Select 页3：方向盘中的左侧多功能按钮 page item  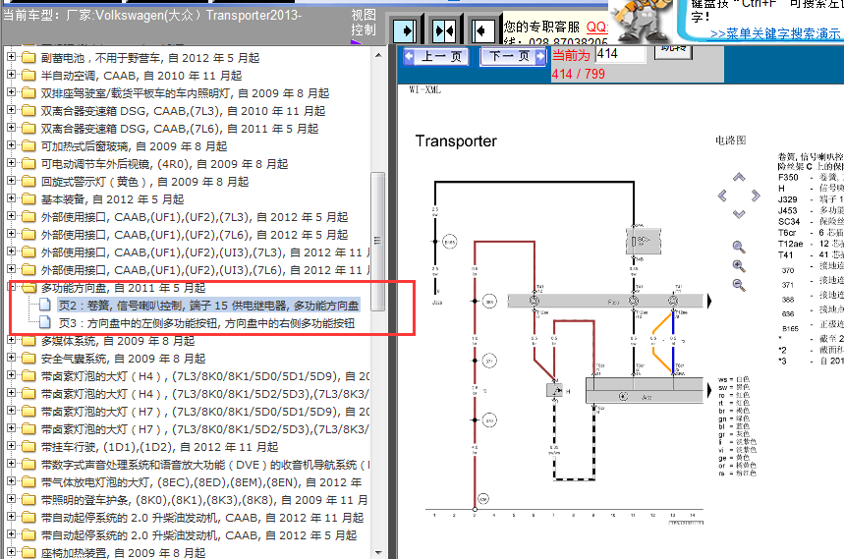(x=206, y=323)
